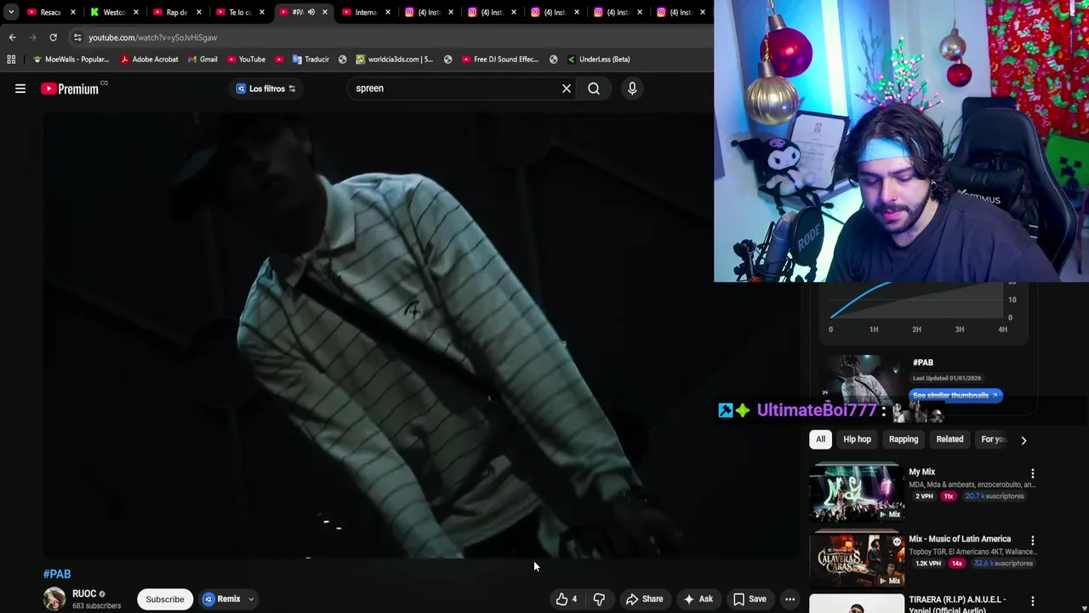Show more category chips with right arrow

click(1023, 440)
